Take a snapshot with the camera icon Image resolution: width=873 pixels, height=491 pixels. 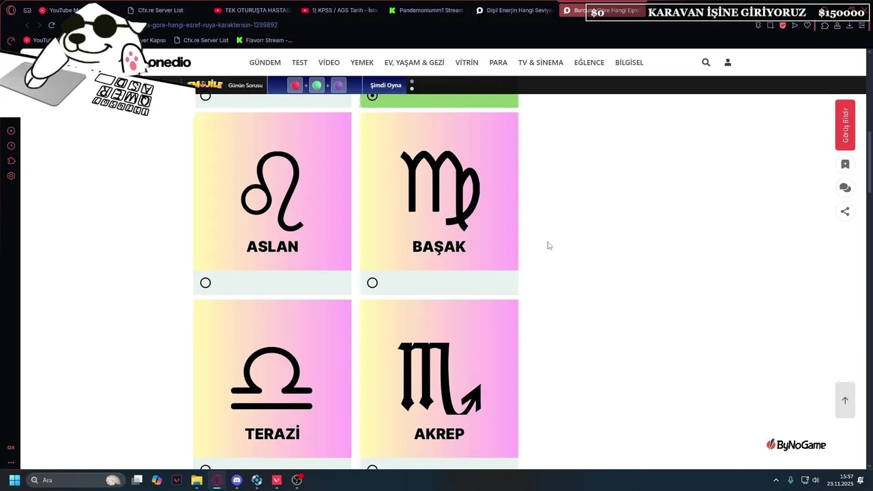(x=770, y=25)
